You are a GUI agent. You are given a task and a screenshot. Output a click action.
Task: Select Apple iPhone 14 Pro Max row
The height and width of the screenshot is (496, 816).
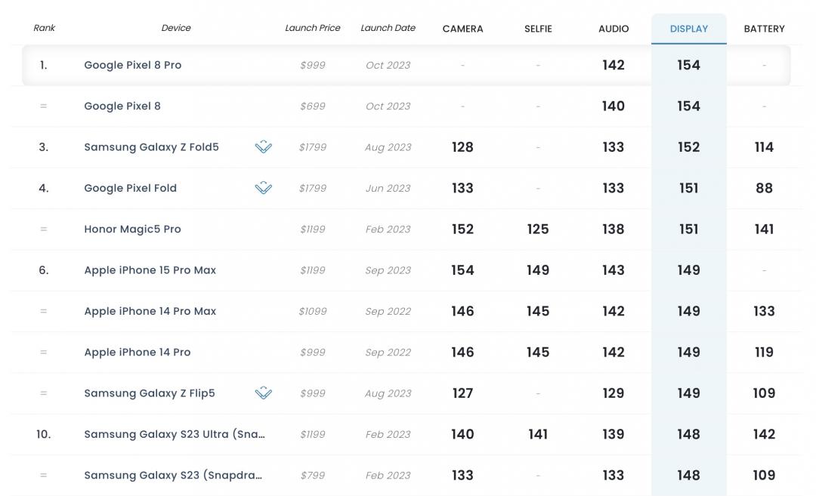tap(150, 311)
